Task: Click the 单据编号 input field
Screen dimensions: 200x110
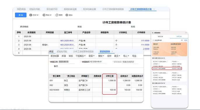Action: point(98,62)
